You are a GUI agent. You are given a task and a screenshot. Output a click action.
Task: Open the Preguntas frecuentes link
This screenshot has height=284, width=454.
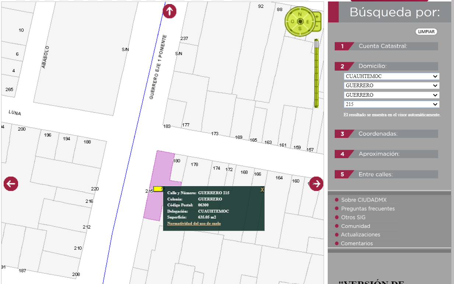[x=367, y=209]
